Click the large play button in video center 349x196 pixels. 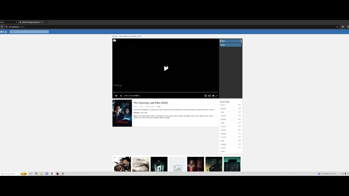pos(166,68)
